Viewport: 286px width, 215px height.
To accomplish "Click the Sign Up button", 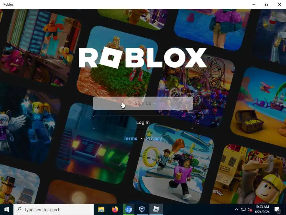I will [x=143, y=103].
